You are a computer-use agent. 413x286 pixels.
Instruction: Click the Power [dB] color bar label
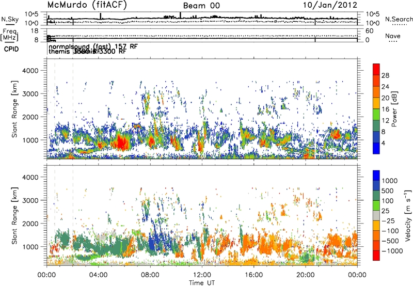click(x=394, y=109)
